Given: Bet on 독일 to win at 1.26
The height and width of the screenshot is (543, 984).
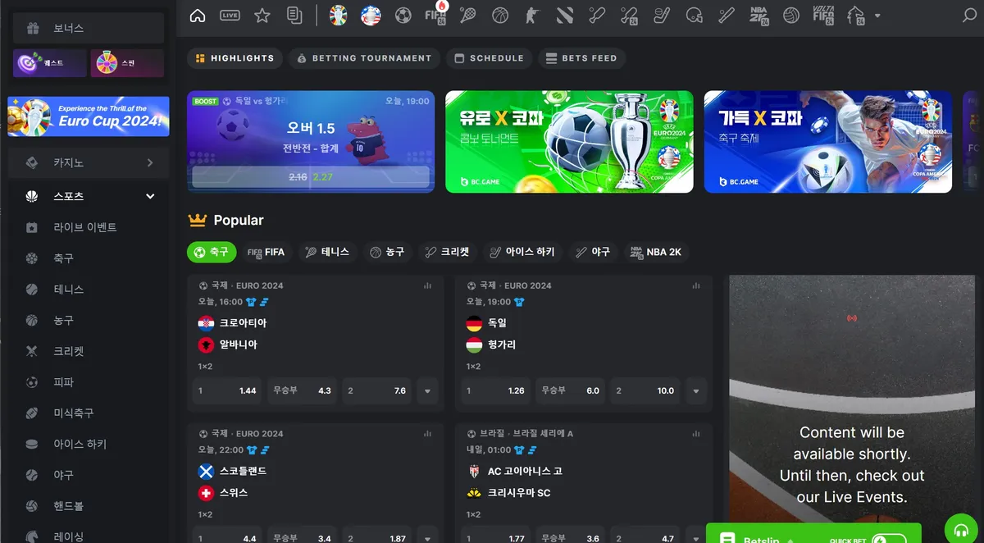Looking at the screenshot, I should tap(495, 391).
